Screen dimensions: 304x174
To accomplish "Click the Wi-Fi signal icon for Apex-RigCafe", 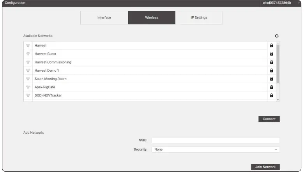I will pos(28,87).
